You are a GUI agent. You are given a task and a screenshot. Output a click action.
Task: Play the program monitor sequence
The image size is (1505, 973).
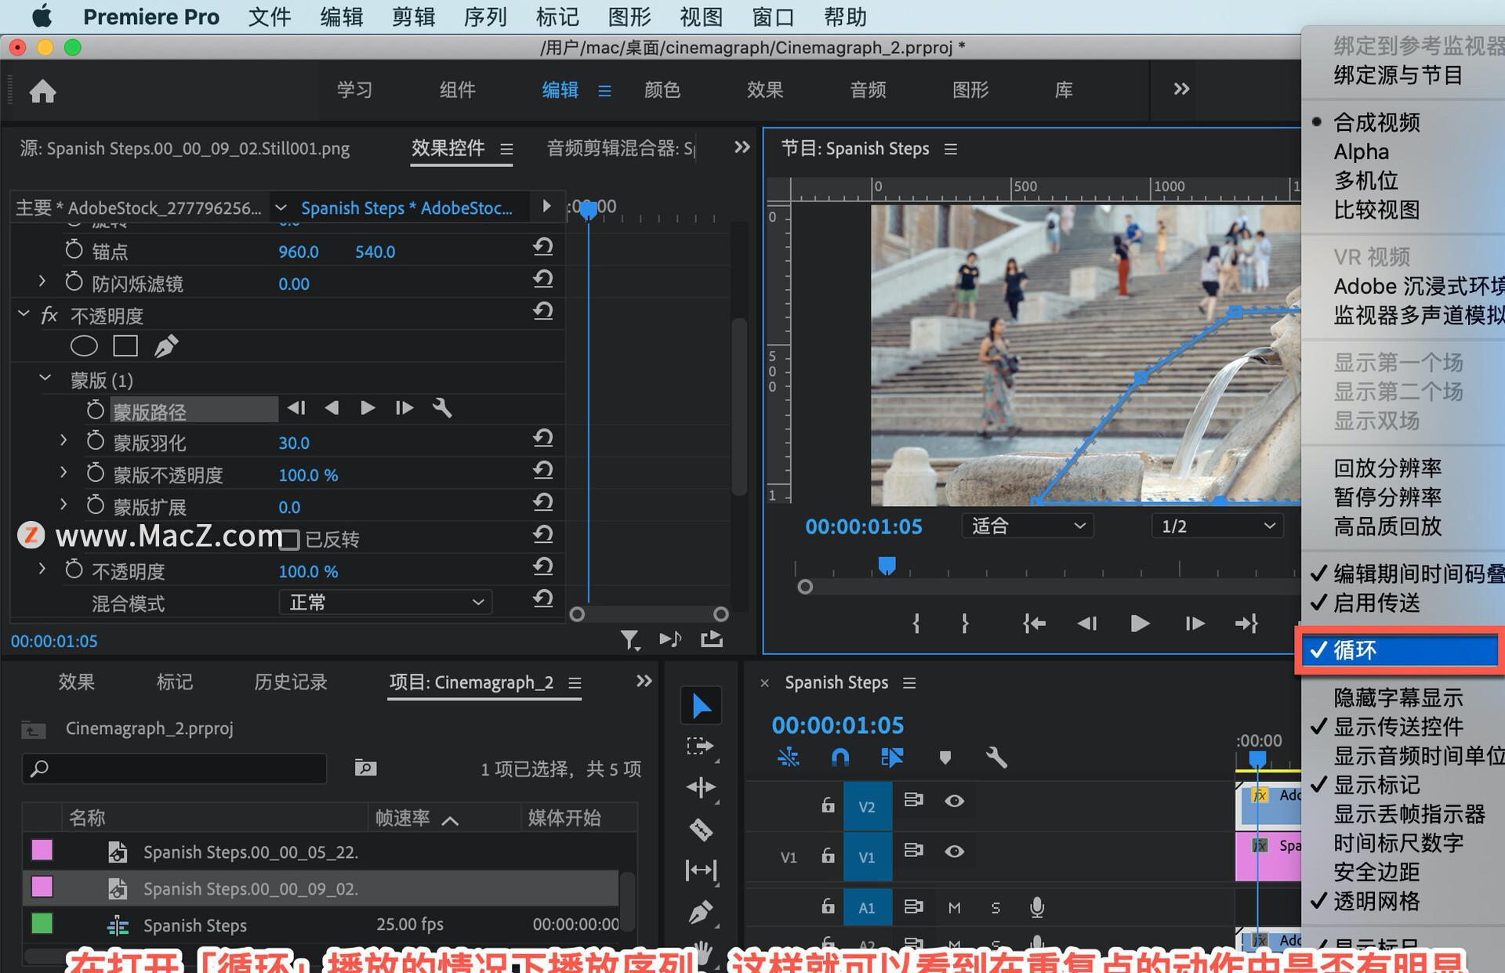[x=1141, y=624]
